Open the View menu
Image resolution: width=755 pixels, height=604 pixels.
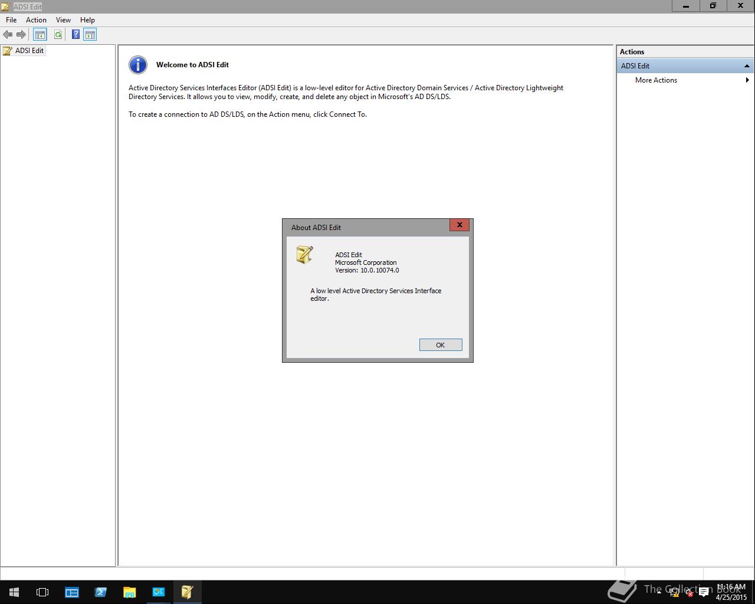[x=63, y=20]
